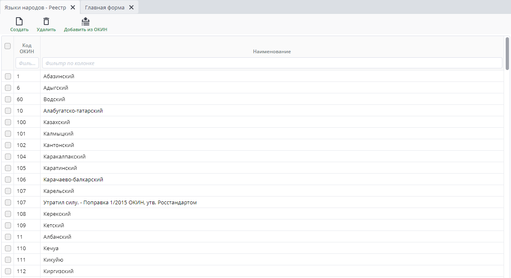Check the box for Калмыцкий row
Viewport: 511px width, 278px height.
(8, 133)
